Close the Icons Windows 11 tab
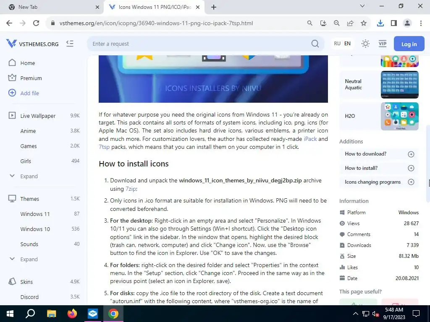The image size is (430, 322). point(198,8)
